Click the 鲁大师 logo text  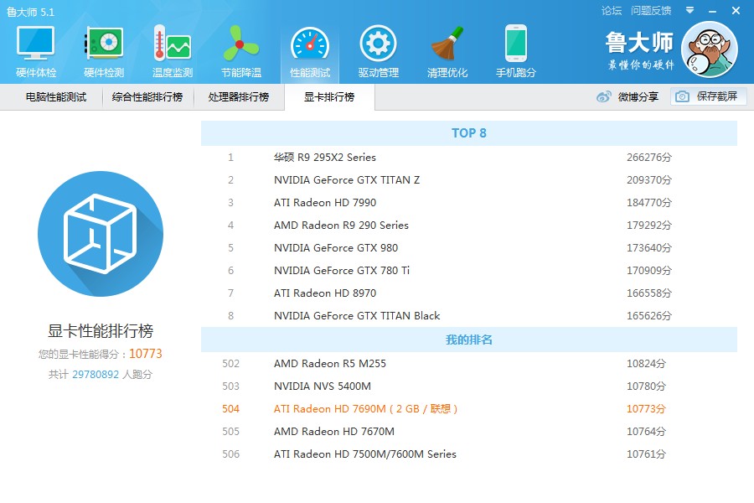pos(639,43)
